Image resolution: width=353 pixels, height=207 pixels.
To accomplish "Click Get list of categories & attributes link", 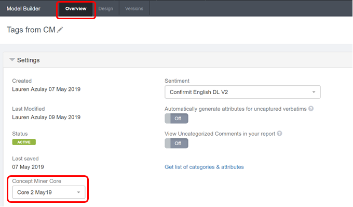I will 204,167.
